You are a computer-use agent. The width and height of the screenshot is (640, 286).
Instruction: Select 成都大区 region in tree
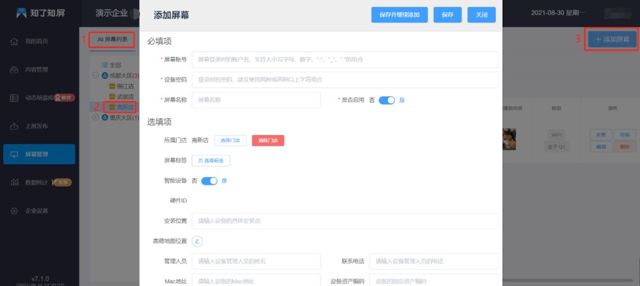point(120,75)
